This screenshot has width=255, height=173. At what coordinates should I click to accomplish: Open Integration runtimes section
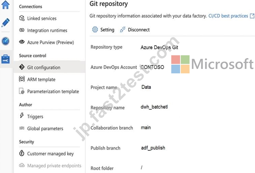(47, 30)
